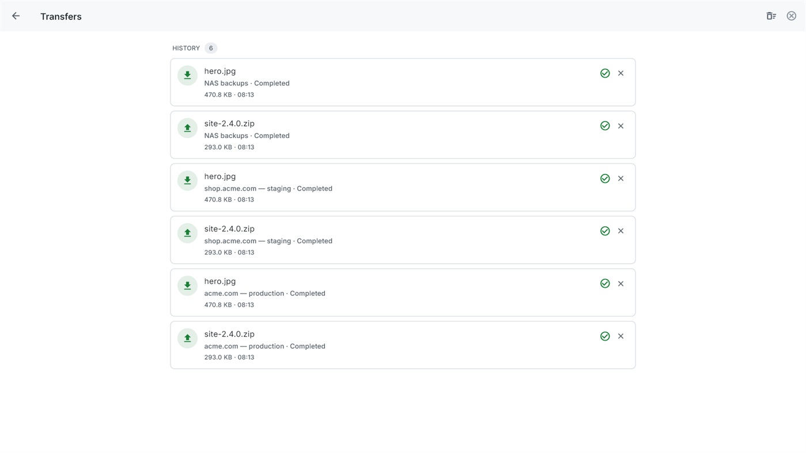806x453 pixels.
Task: Remove hero.jpg production entry from history
Action: click(x=620, y=284)
